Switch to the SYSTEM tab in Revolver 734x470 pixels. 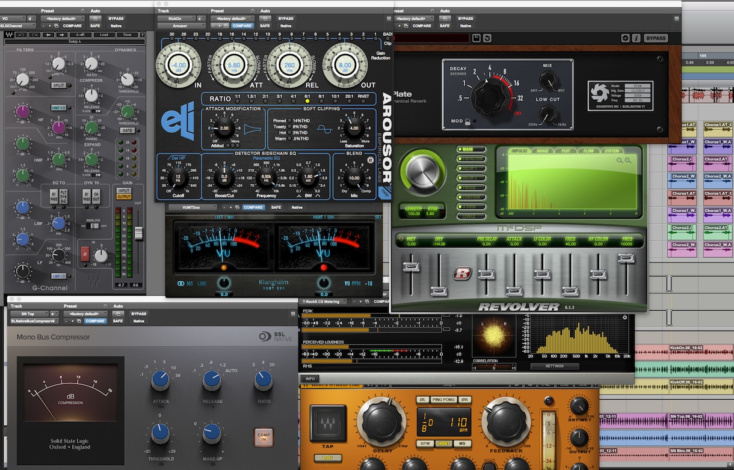(612, 151)
